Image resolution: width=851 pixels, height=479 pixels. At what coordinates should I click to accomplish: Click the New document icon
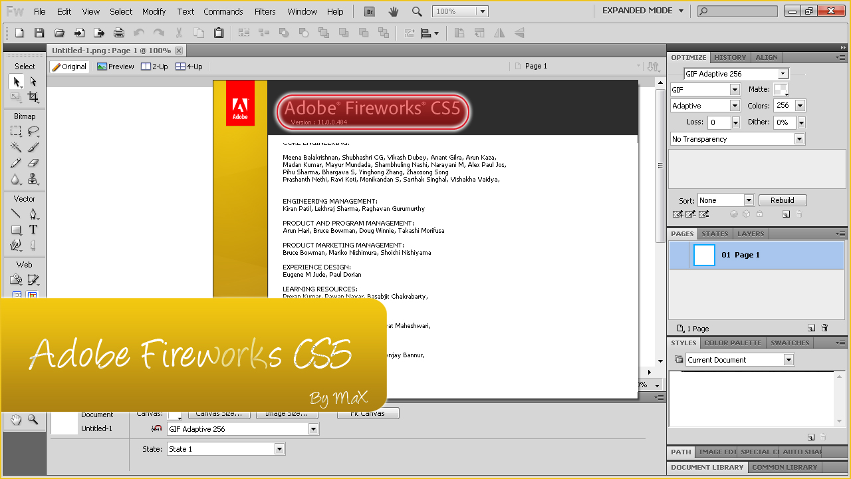pos(19,33)
